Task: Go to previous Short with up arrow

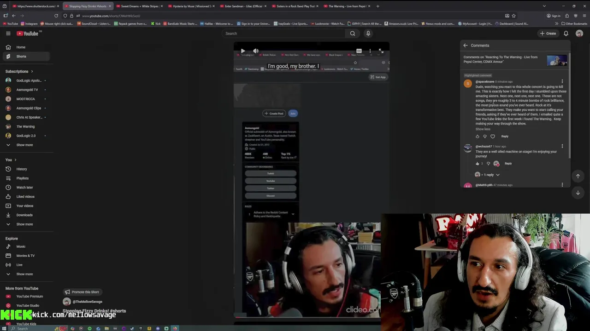Action: (x=578, y=176)
